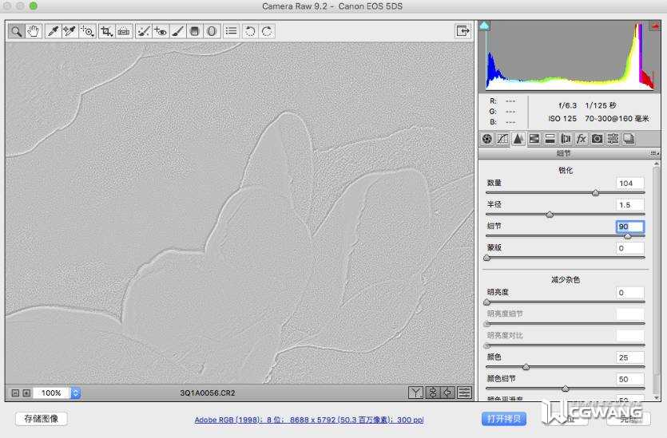Open the Presets panel tab

[x=613, y=139]
